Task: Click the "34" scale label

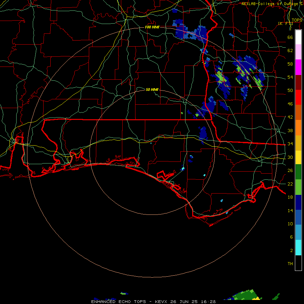Action: tap(290, 144)
